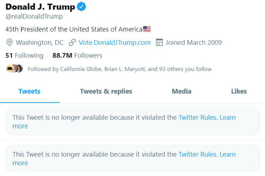View the 51 Following list
This screenshot has width=265, height=176.
(24, 55)
